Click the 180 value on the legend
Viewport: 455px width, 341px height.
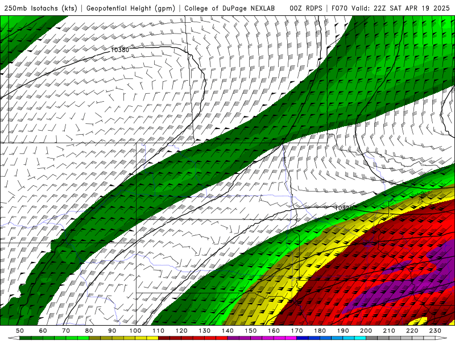(320, 331)
